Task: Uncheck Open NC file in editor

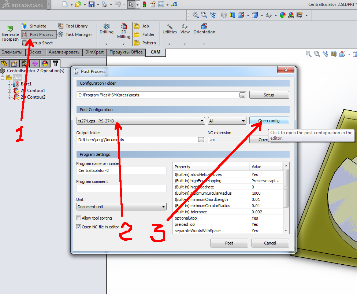Action: point(79,227)
